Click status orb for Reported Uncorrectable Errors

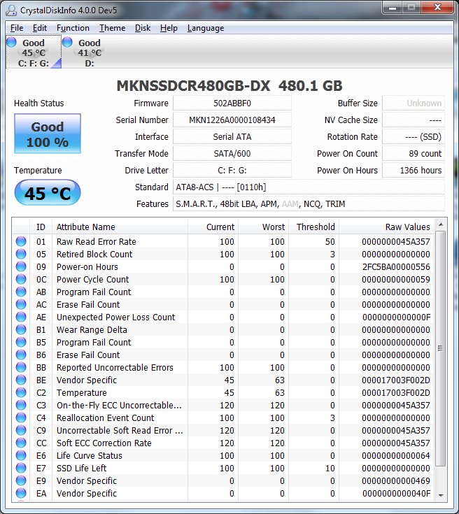coord(21,367)
